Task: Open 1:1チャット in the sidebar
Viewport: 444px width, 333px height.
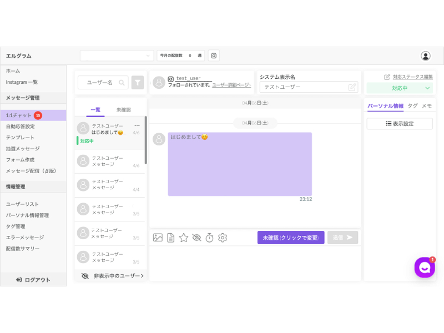Action: [33, 115]
